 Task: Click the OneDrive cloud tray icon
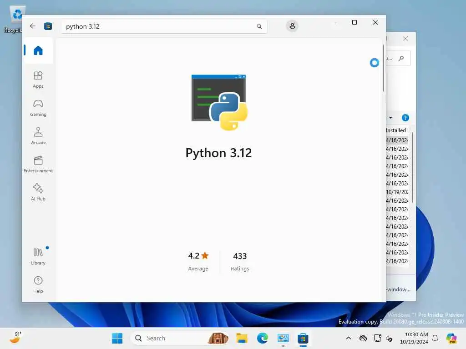363,338
